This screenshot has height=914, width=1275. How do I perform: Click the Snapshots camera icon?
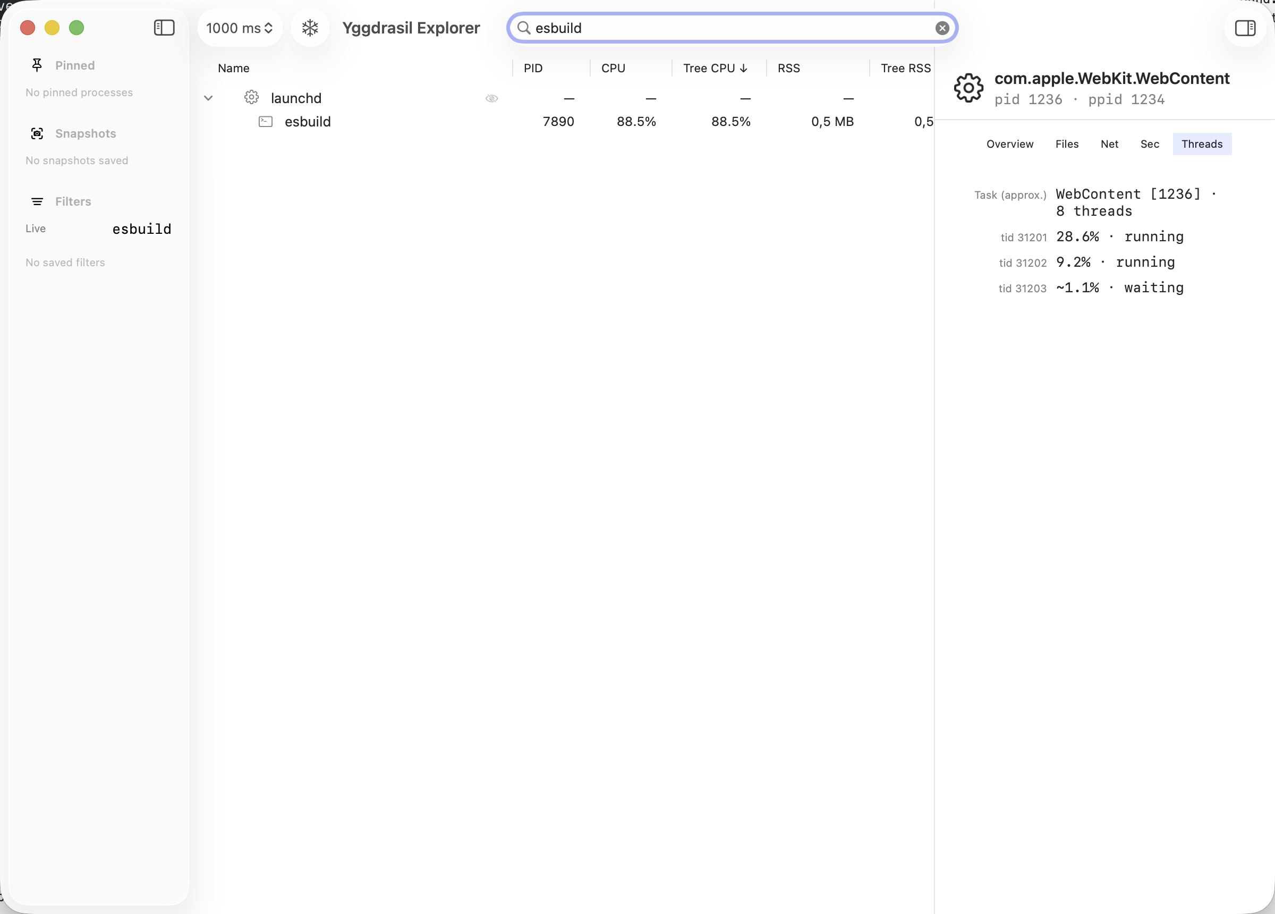coord(37,133)
